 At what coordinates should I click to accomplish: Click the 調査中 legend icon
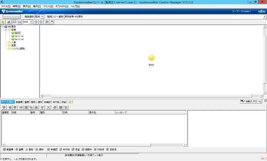tap(83, 149)
